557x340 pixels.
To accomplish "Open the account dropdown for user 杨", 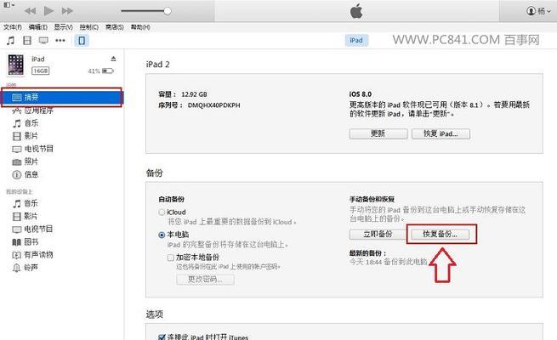I will pyautogui.click(x=538, y=11).
